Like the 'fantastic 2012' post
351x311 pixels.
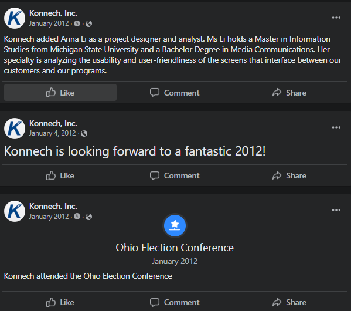pos(60,175)
